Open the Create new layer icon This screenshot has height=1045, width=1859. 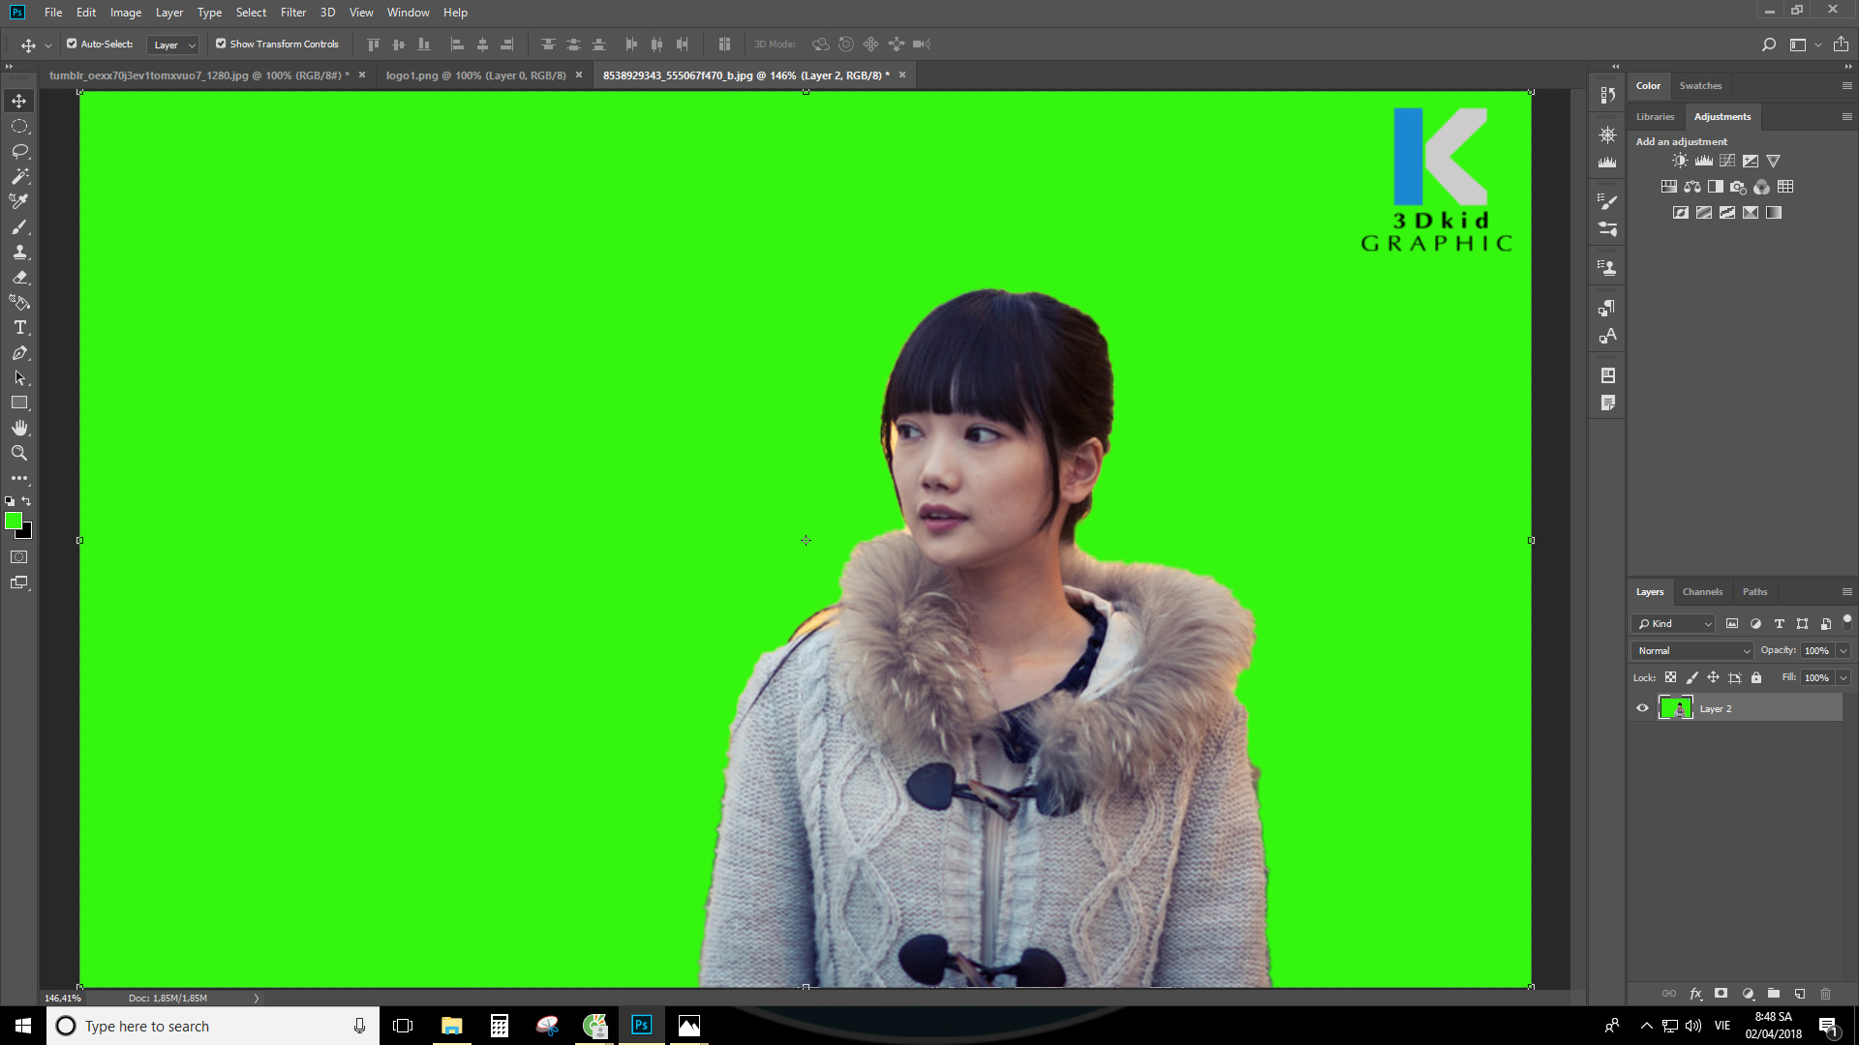(x=1800, y=994)
